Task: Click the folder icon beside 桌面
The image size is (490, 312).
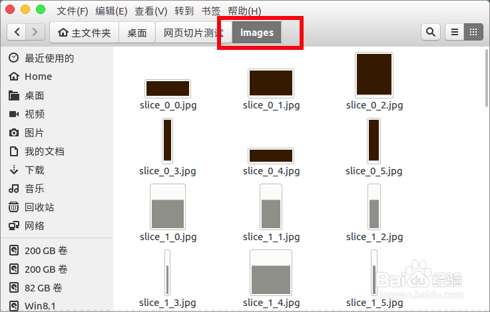Action: tap(13, 95)
